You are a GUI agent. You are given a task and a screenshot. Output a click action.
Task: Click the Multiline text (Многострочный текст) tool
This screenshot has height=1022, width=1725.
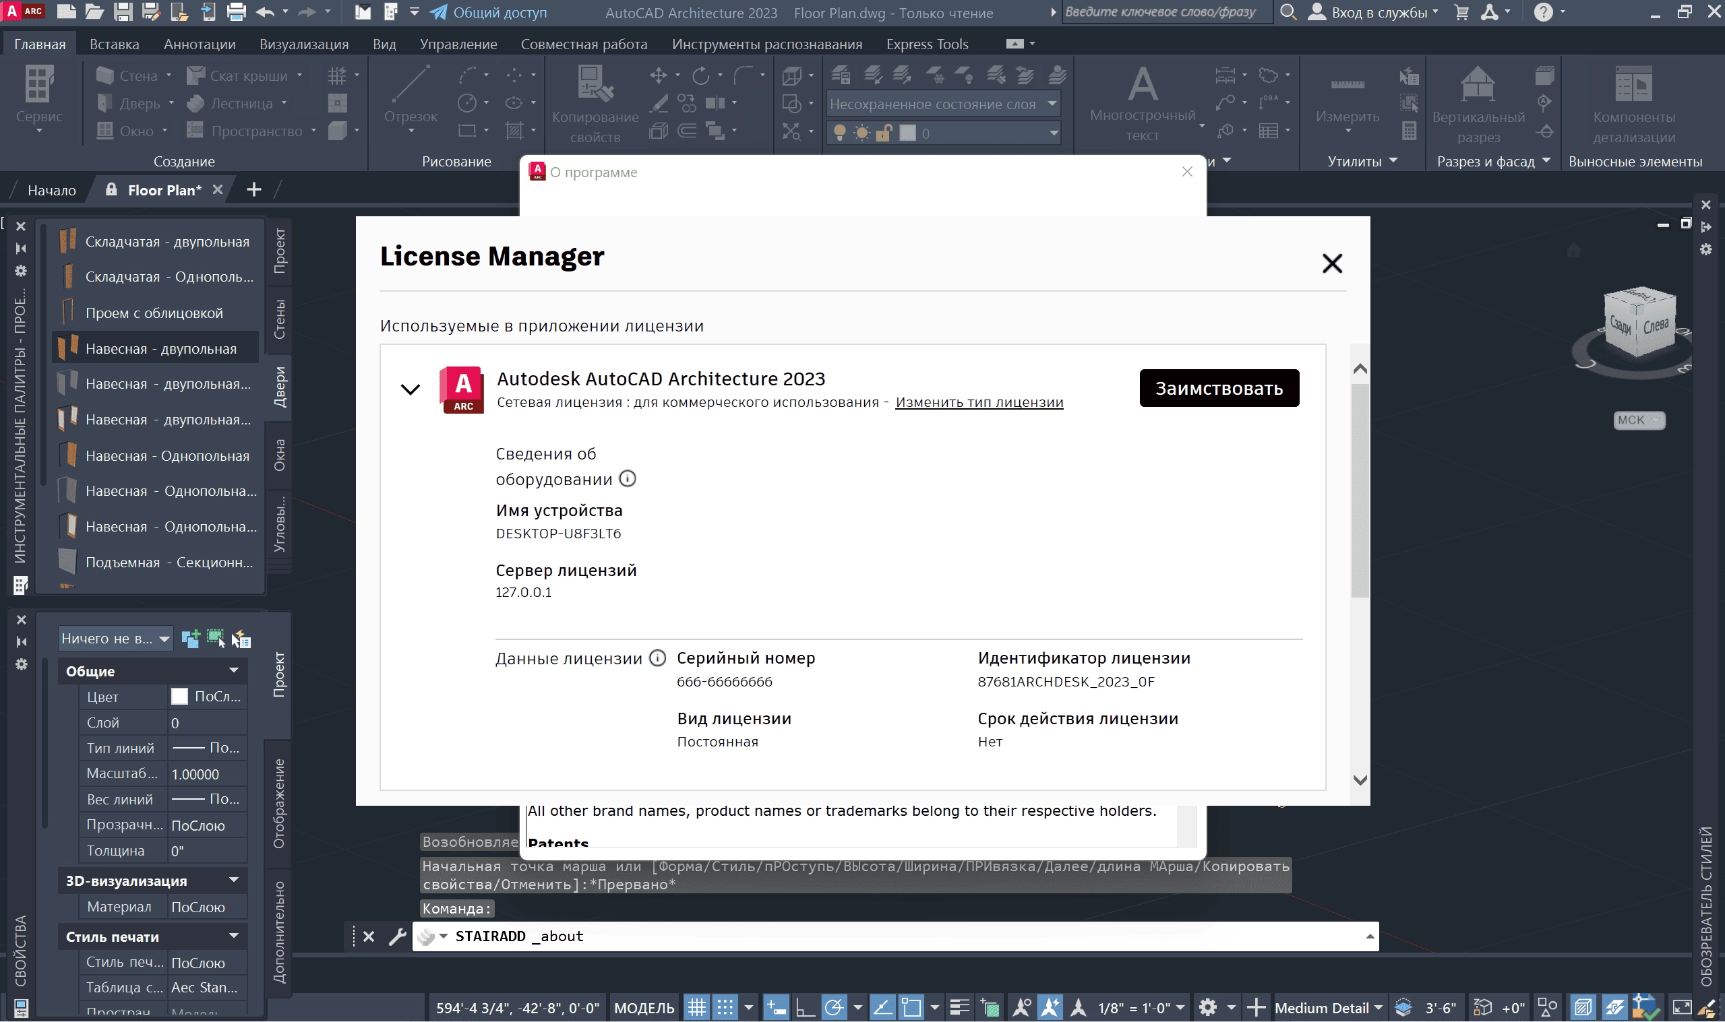pos(1143,104)
